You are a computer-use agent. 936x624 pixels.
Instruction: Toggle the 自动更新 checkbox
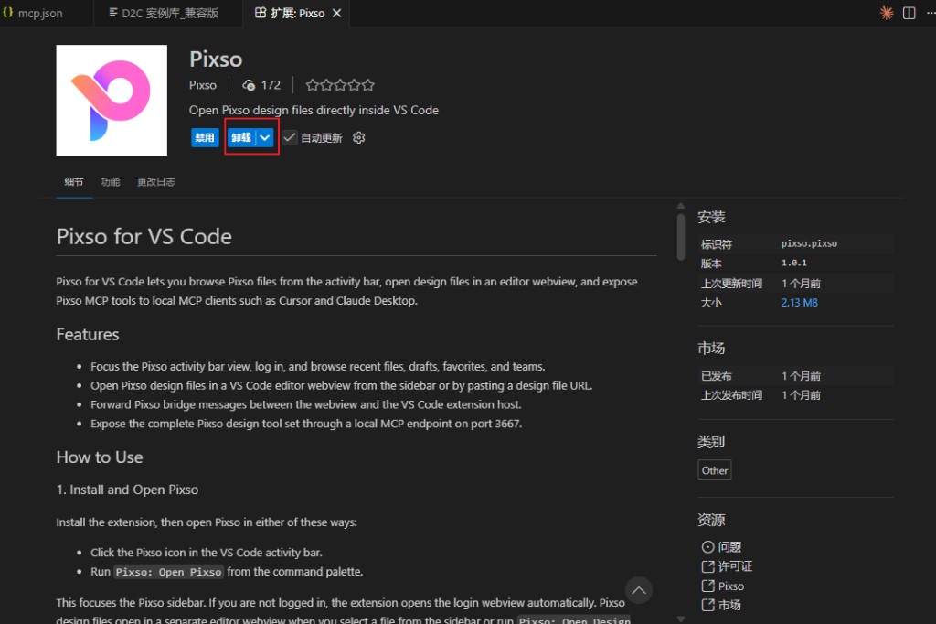pyautogui.click(x=290, y=137)
